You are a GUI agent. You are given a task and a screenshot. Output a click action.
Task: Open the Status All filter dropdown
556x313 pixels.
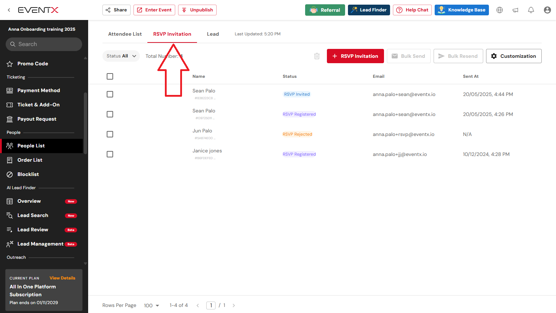coord(121,56)
